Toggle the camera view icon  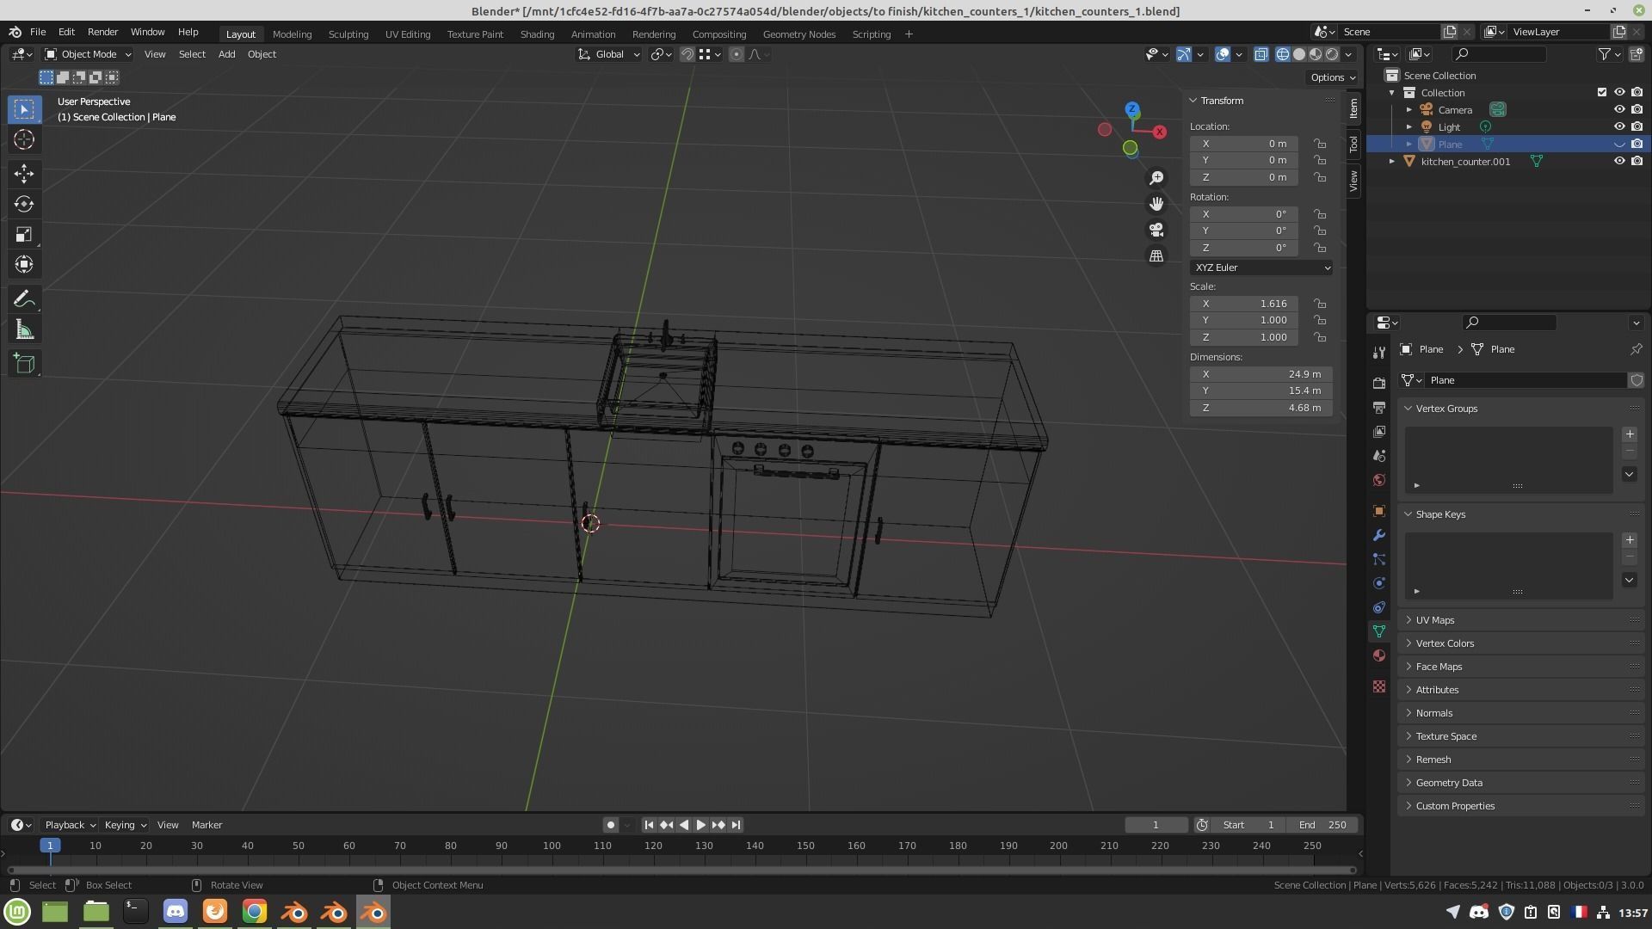point(1156,230)
